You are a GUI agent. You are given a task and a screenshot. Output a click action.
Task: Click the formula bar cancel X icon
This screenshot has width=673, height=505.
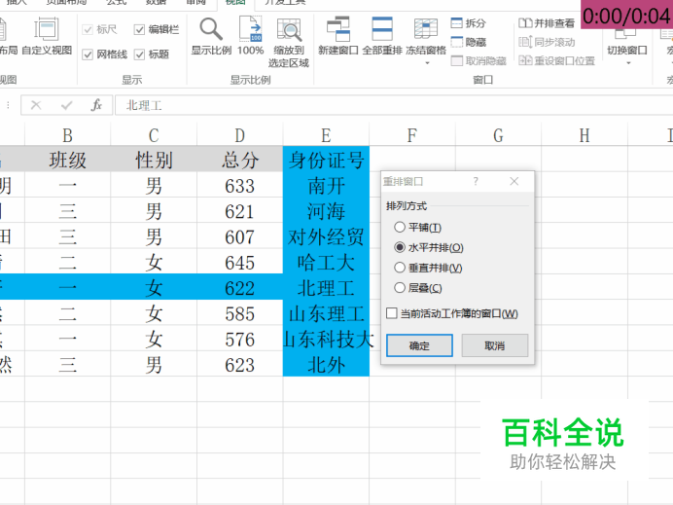pos(36,105)
